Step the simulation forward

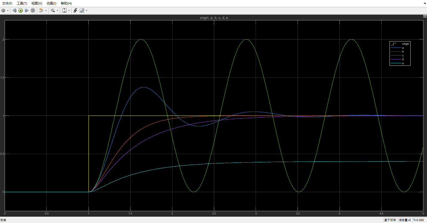pyautogui.click(x=27, y=10)
